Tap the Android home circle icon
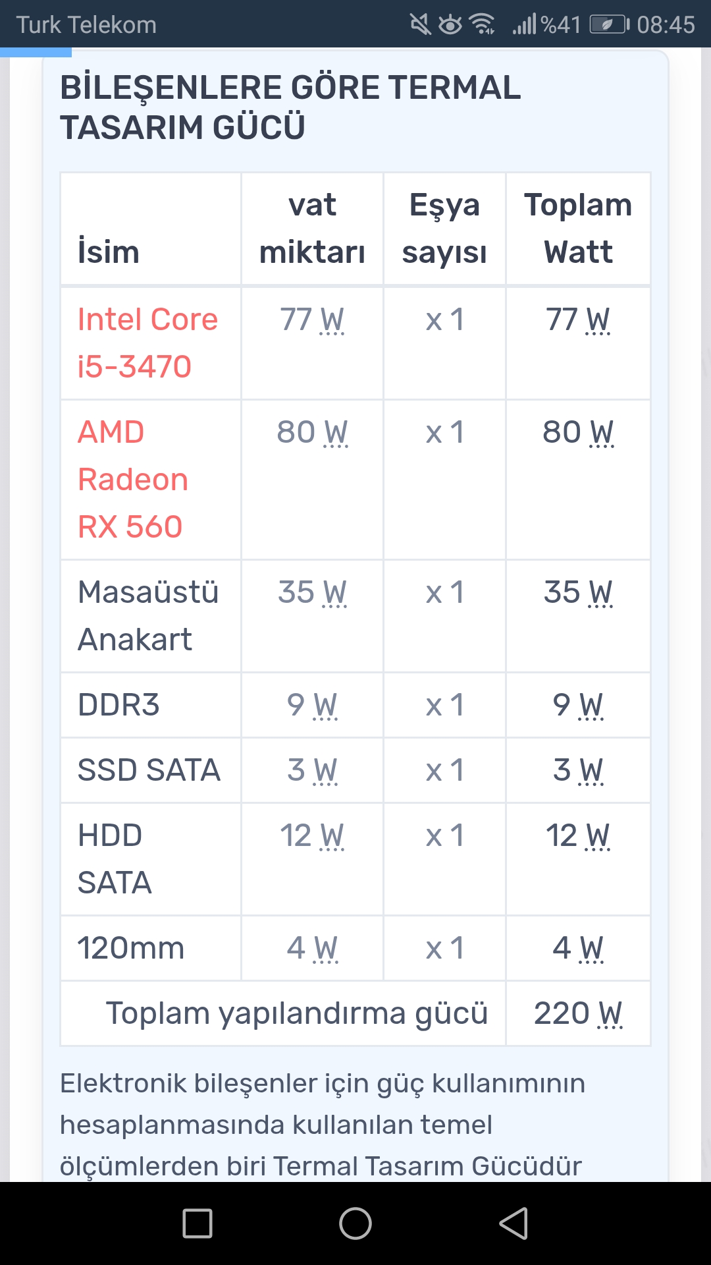Image resolution: width=711 pixels, height=1265 pixels. click(x=355, y=1223)
